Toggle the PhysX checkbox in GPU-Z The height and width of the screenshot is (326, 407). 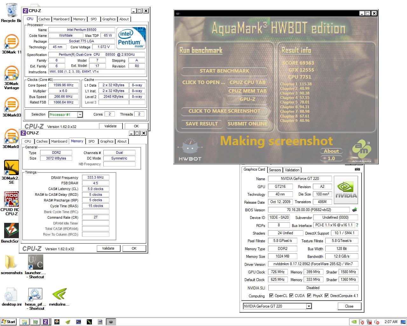309,296
